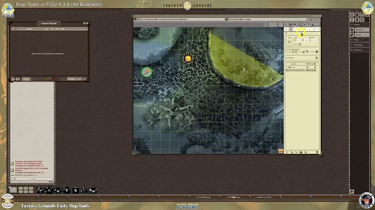The width and height of the screenshot is (375, 210).
Task: Roll the d10 die
Action: click(58, 190)
